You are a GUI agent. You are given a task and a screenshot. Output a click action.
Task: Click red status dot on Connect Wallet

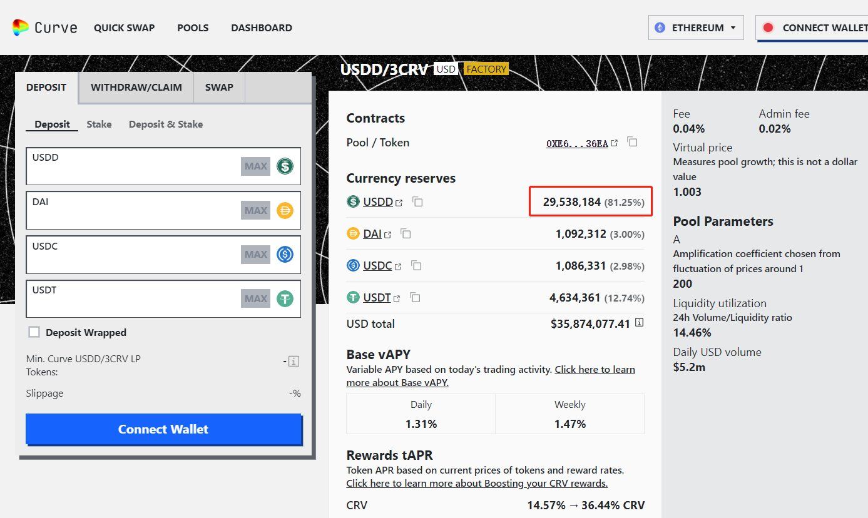point(768,28)
